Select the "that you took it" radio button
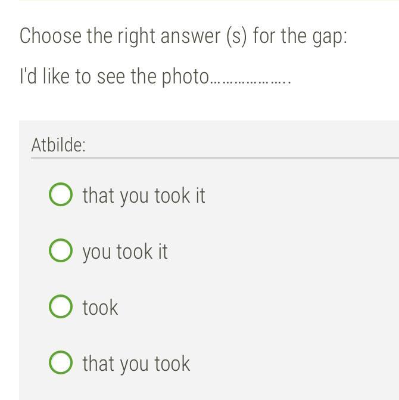This screenshot has height=400, width=399. [61, 194]
